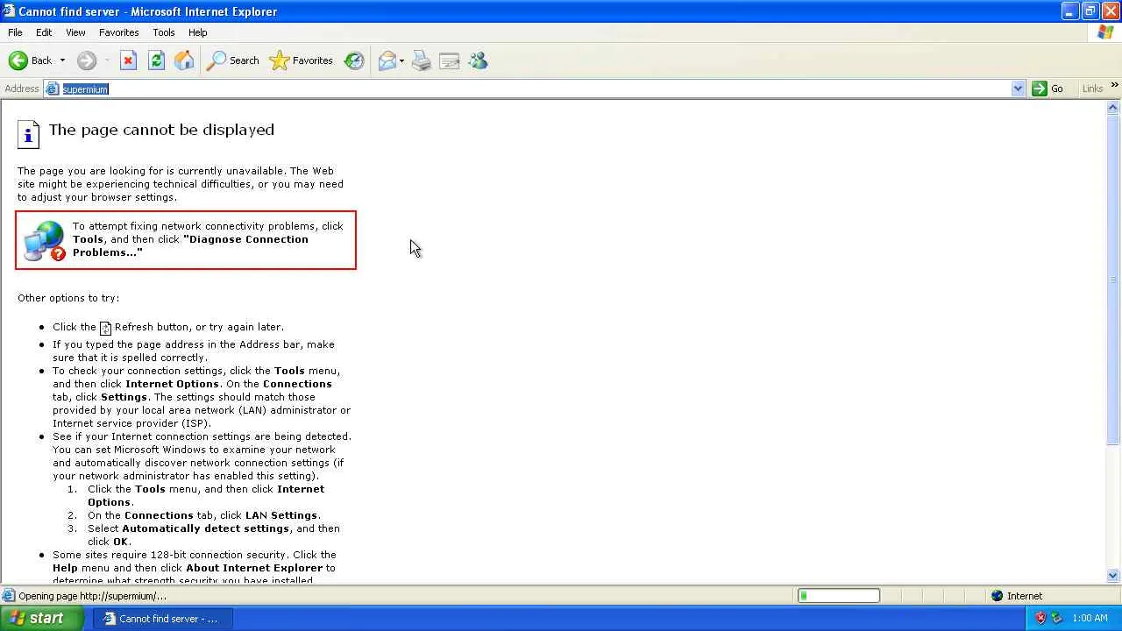Click the Internet Explorer icon in the title bar
Viewport: 1122px width, 631px height.
click(9, 11)
